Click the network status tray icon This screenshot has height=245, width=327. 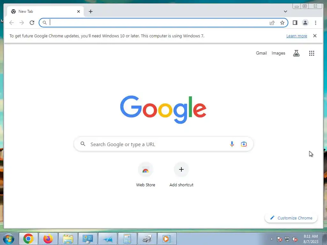tap(287, 239)
